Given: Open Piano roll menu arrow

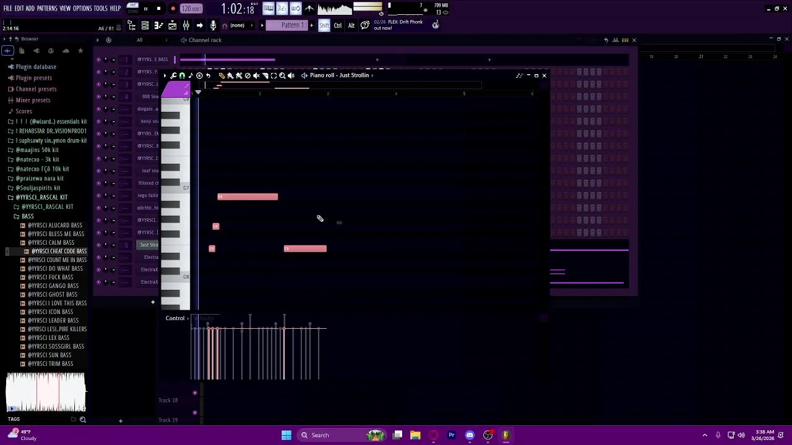Looking at the screenshot, I should click(165, 75).
